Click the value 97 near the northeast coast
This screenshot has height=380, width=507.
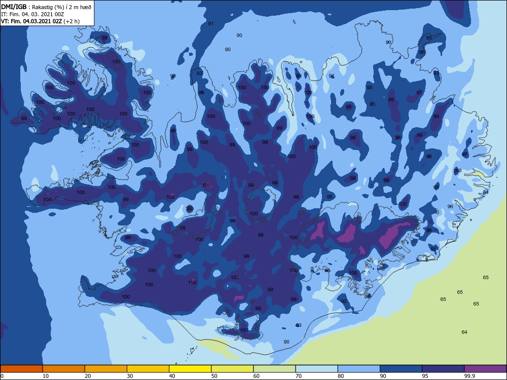419,92
